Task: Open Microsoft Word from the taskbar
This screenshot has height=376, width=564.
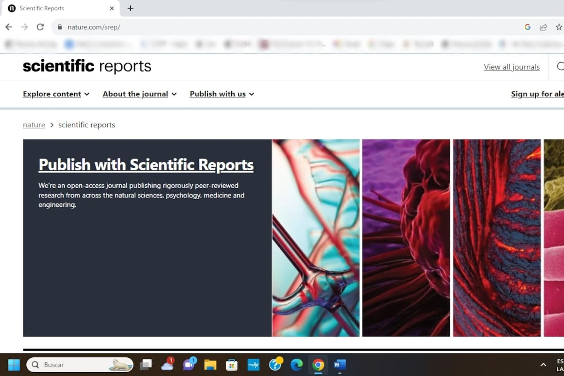Action: (339, 365)
